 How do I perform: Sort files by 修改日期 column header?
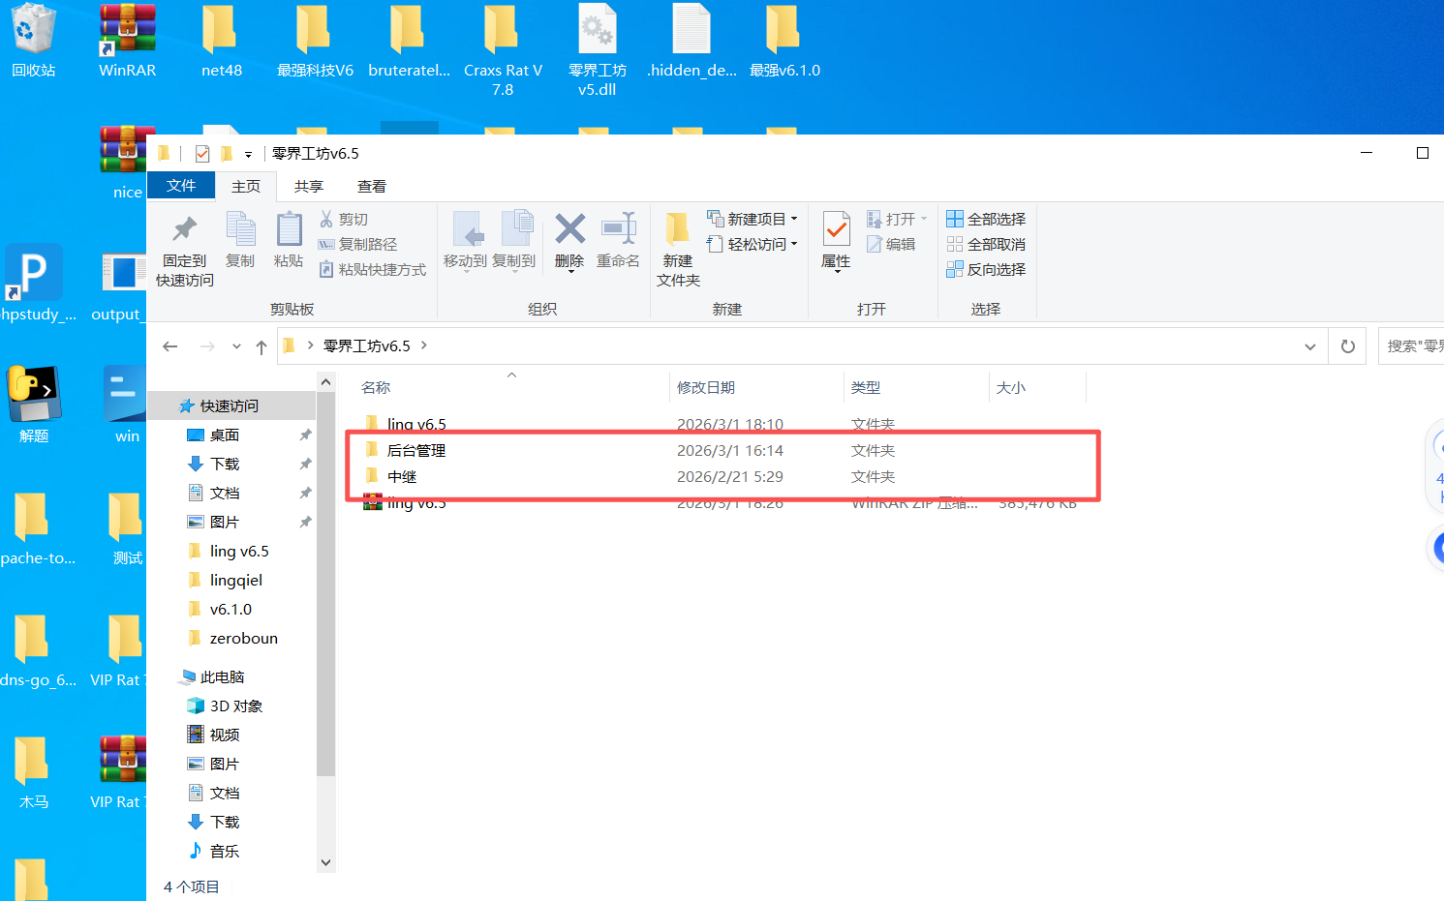click(706, 388)
